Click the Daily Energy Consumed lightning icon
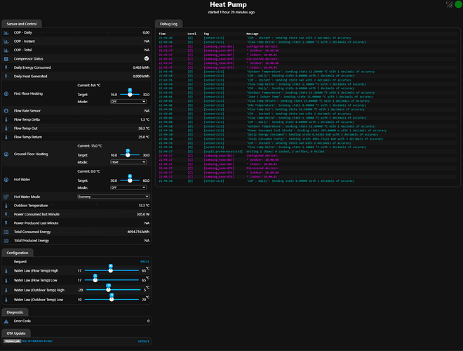The height and width of the screenshot is (351, 463). (6, 67)
